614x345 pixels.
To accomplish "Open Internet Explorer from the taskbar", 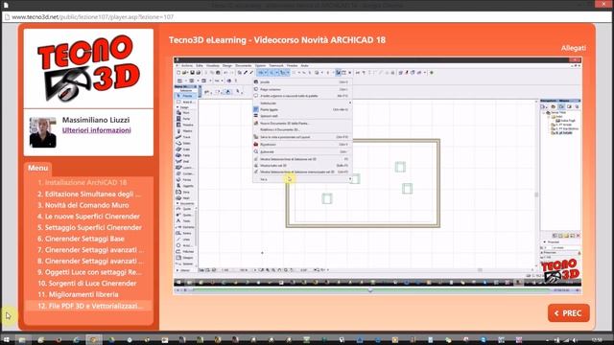I will coord(76,340).
